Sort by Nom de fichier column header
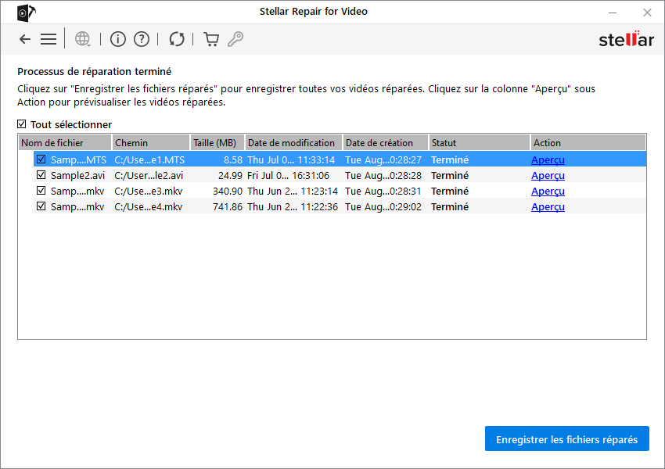This screenshot has height=469, width=665. point(65,143)
